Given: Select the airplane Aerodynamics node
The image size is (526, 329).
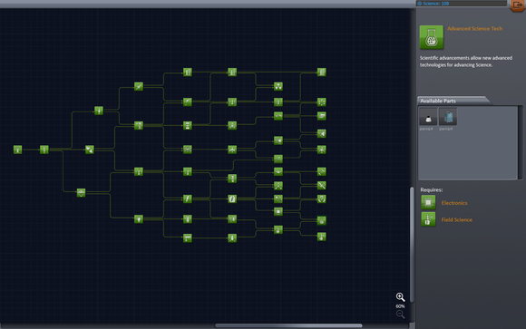Looking at the screenshot, I should tap(232, 150).
